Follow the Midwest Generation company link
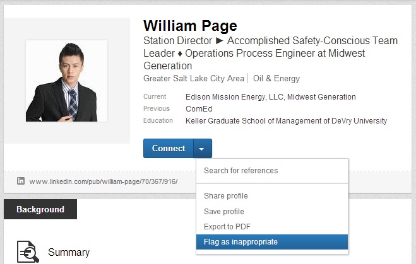 [x=319, y=97]
